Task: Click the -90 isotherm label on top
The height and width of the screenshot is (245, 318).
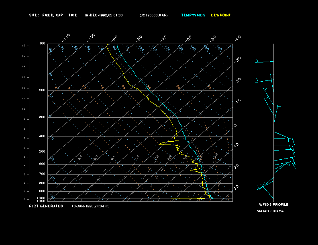Action: (115, 38)
